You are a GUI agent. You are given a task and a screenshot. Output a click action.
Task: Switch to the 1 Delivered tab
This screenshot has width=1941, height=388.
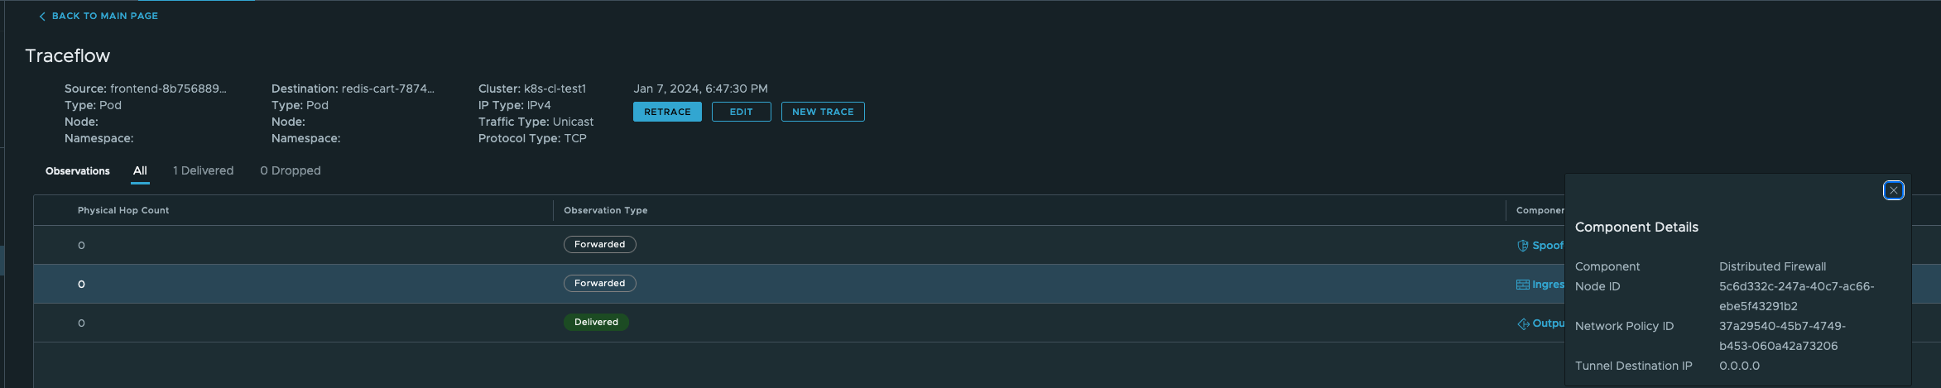203,170
